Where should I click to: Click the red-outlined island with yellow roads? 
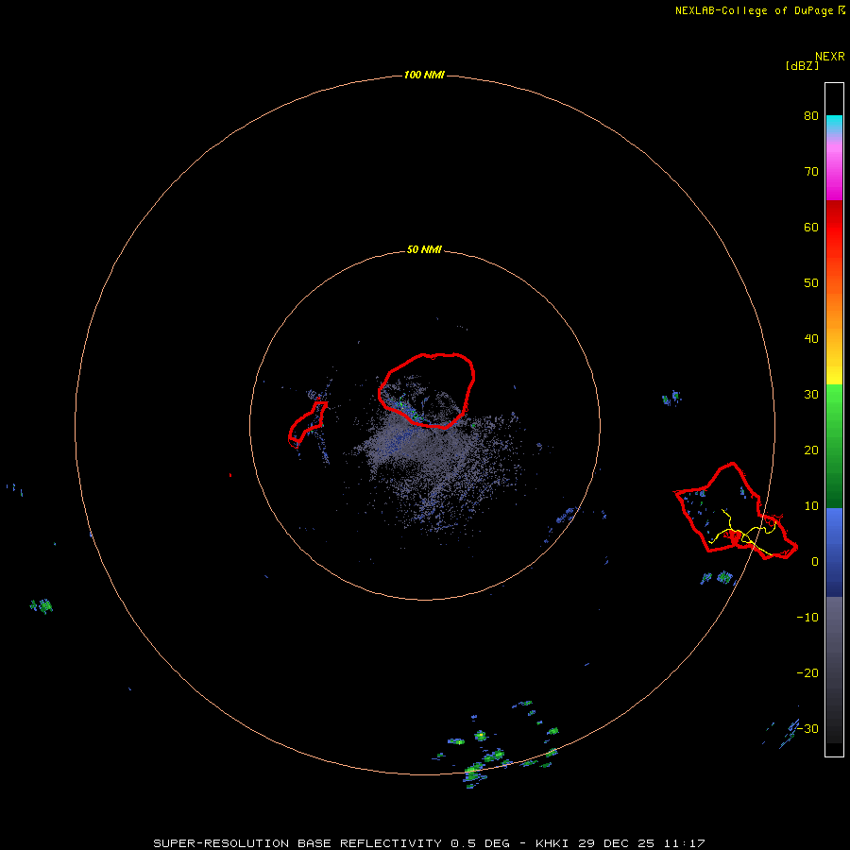(736, 512)
